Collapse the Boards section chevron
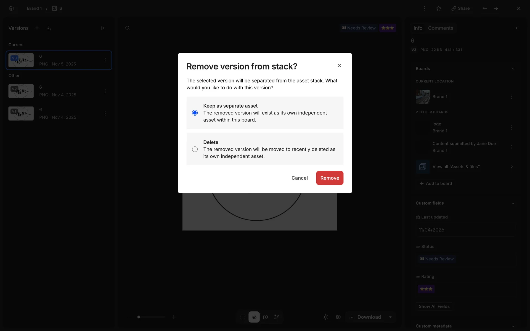Image resolution: width=530 pixels, height=331 pixels. coord(513,69)
